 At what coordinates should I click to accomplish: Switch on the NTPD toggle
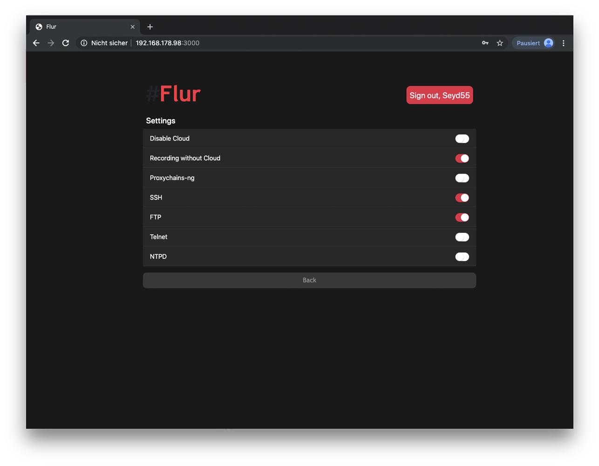click(x=462, y=257)
